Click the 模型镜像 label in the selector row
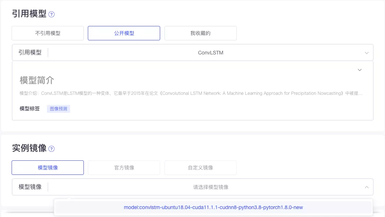 [x=30, y=187]
